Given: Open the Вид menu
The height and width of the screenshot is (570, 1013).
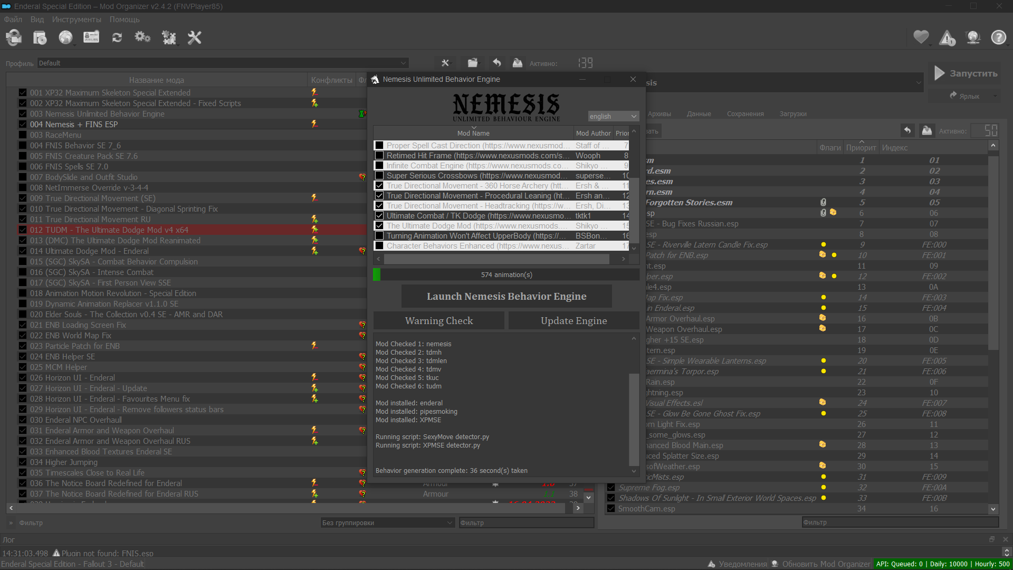Looking at the screenshot, I should click(37, 19).
